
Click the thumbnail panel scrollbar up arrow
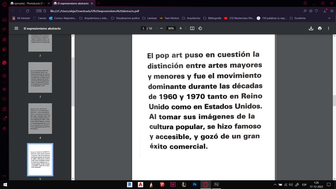coord(73,36)
